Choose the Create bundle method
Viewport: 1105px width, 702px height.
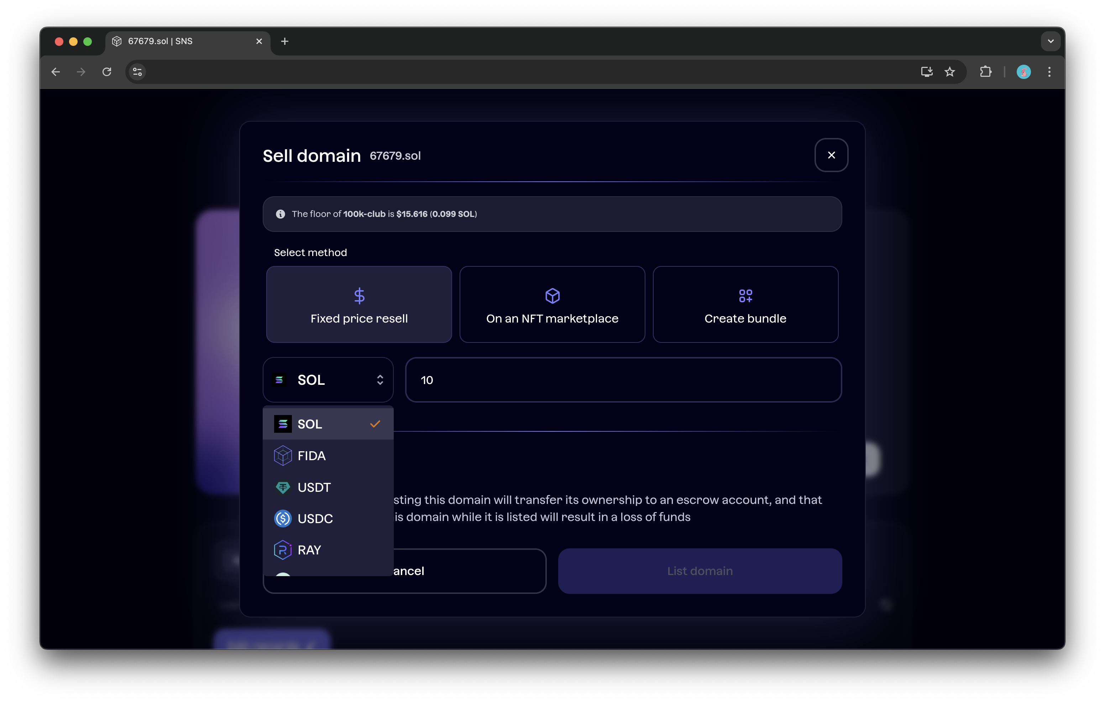tap(745, 304)
